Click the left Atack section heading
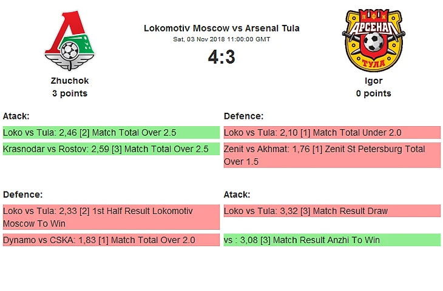 [16, 116]
